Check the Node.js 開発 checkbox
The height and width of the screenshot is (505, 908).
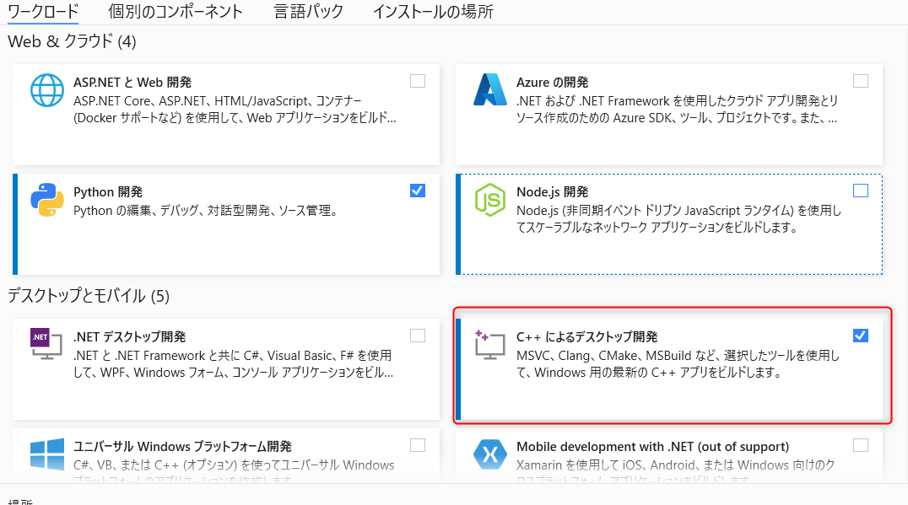[861, 191]
